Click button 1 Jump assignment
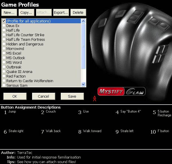The width and height of the screenshot is (172, 164). click(x=10, y=112)
